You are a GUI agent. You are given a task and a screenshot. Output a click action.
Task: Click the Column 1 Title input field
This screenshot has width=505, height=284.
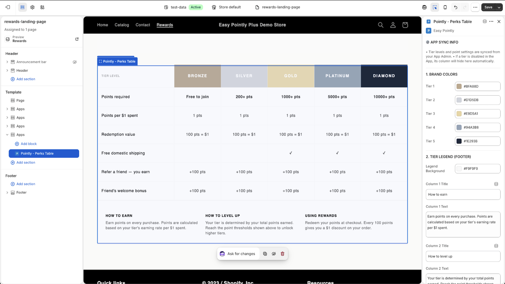tap(463, 194)
